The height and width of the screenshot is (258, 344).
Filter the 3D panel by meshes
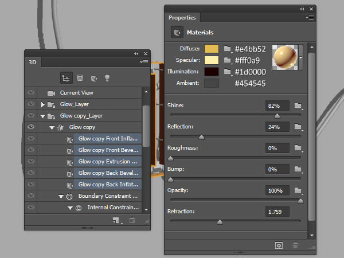(80, 78)
